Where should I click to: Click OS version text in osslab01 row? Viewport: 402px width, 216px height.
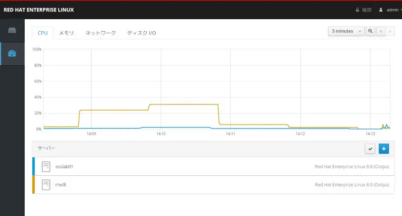(352, 167)
